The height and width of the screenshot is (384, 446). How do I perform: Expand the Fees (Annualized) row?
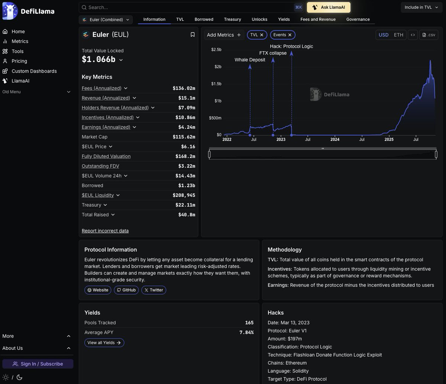[x=126, y=88]
